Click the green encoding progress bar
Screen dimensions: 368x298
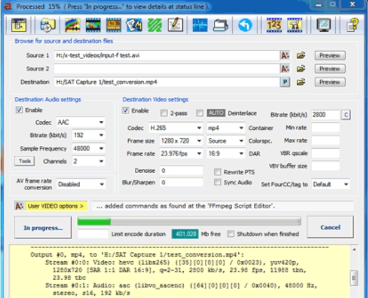(x=189, y=222)
